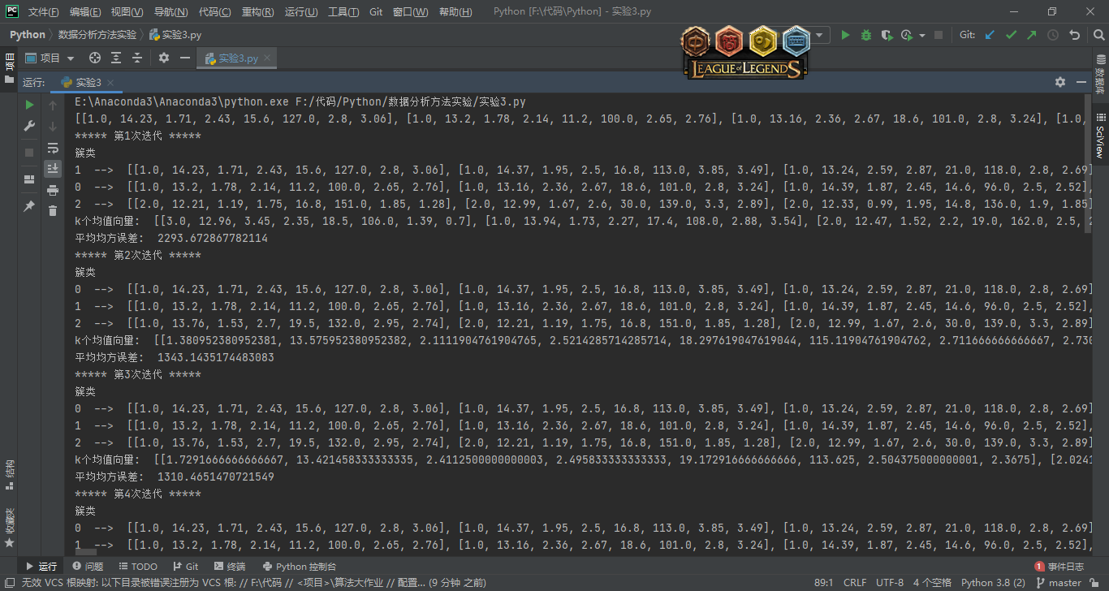Screen dimensions: 1109x591
Task: Click the Git commit checkmark icon
Action: [1011, 35]
